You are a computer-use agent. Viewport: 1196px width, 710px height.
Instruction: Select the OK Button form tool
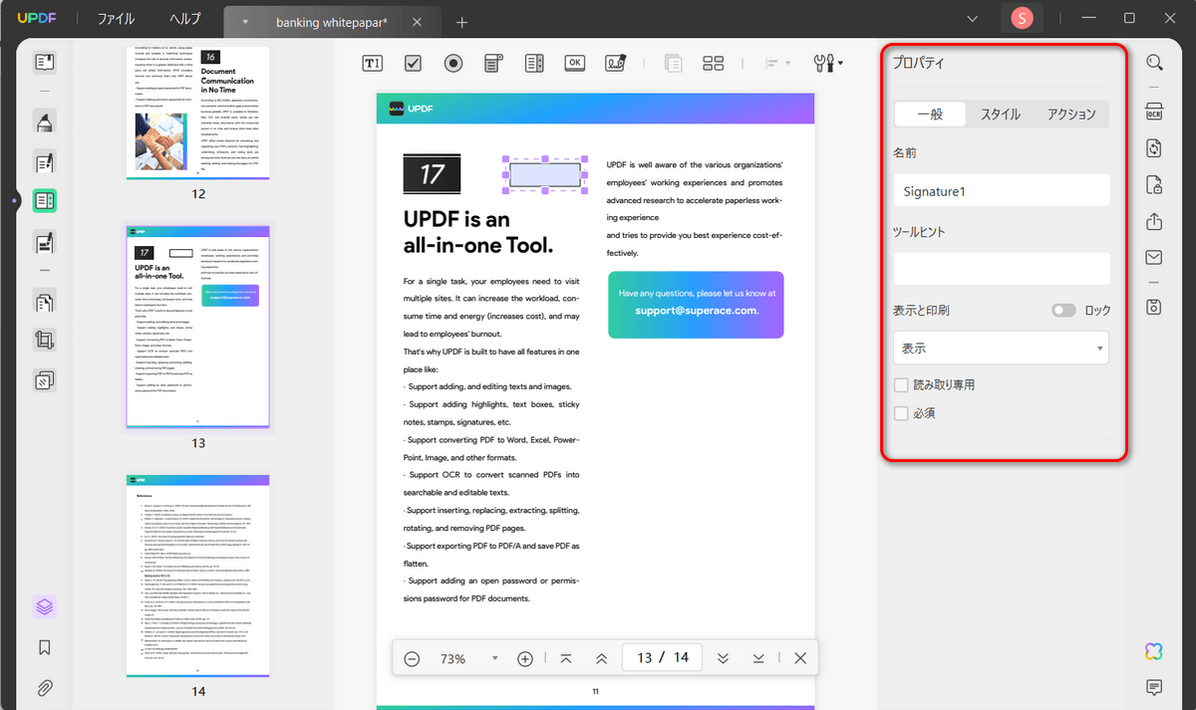coord(574,63)
